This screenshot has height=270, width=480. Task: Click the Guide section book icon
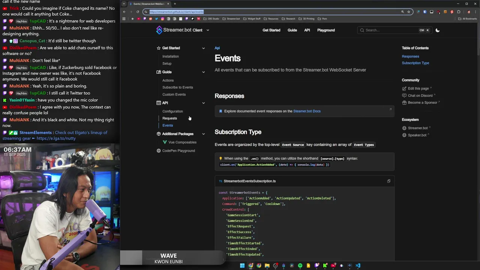point(159,72)
